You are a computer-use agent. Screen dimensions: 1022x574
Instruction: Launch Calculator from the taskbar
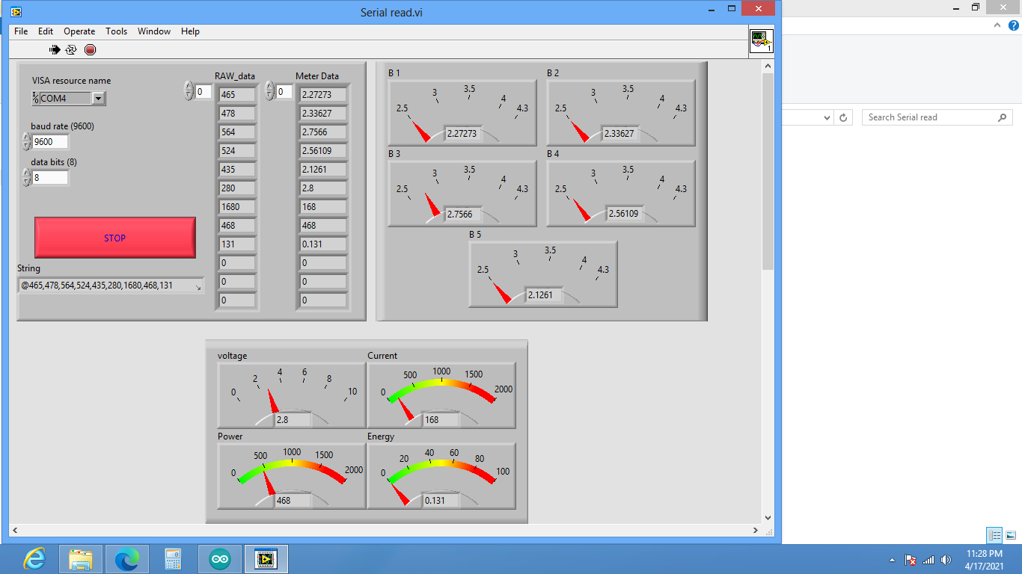[x=173, y=558]
